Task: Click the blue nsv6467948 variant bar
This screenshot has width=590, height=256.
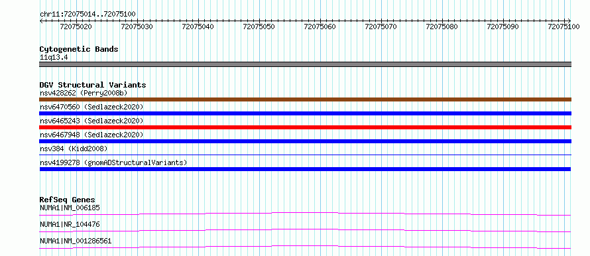Action: pos(306,141)
